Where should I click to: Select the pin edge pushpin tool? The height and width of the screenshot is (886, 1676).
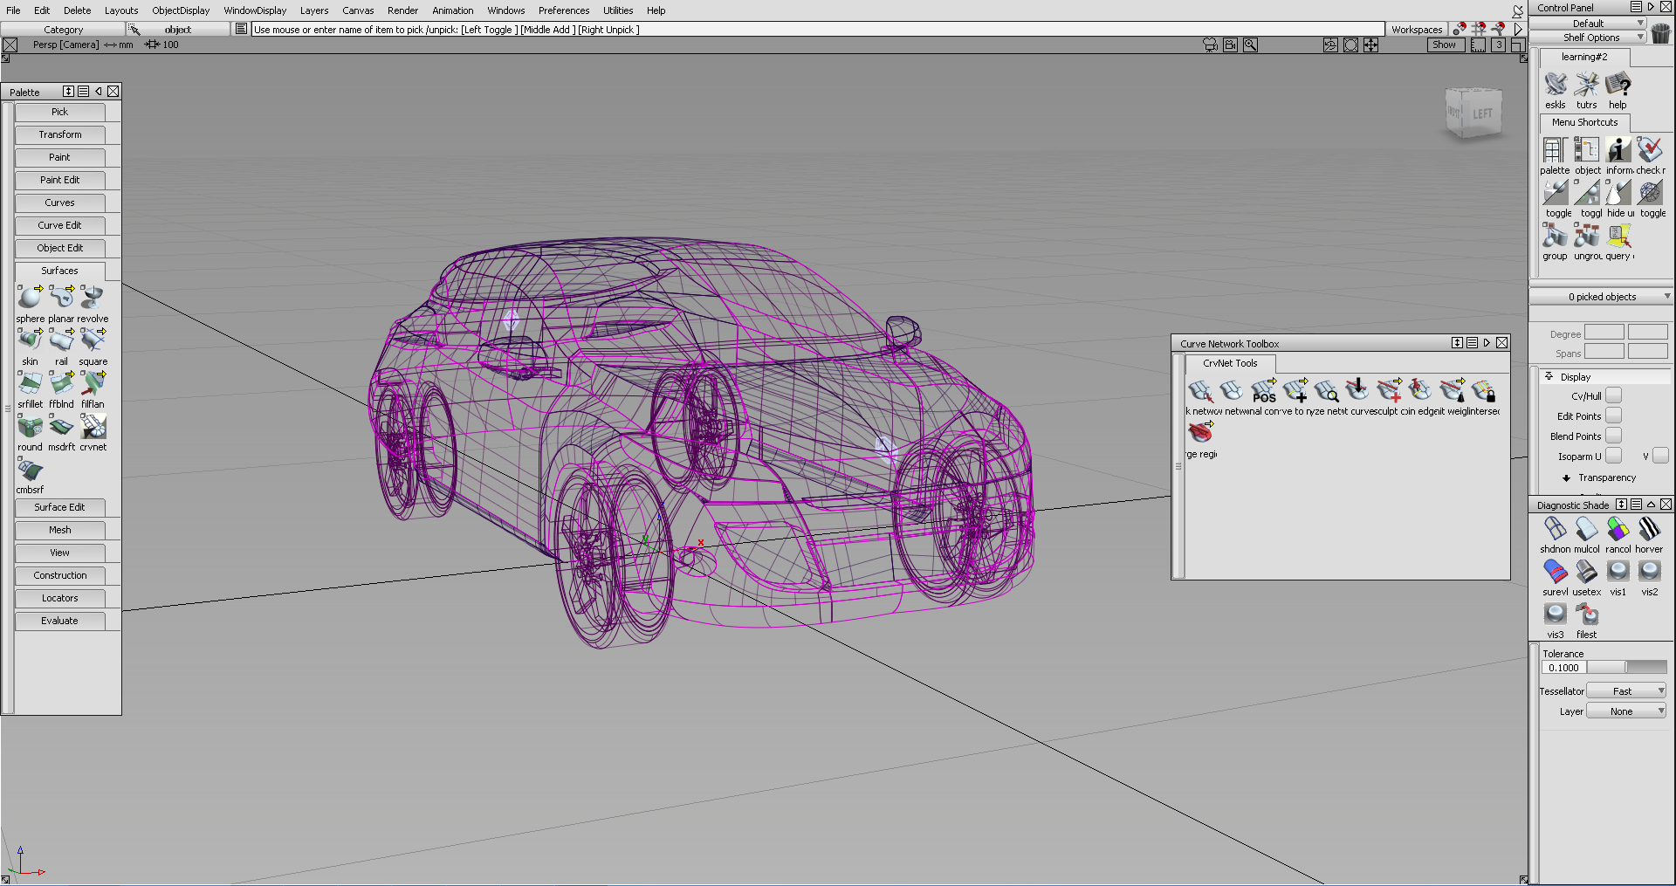pos(1420,391)
